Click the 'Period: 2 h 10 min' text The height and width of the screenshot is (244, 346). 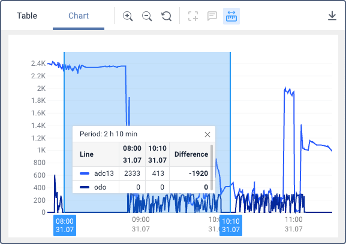coord(109,134)
